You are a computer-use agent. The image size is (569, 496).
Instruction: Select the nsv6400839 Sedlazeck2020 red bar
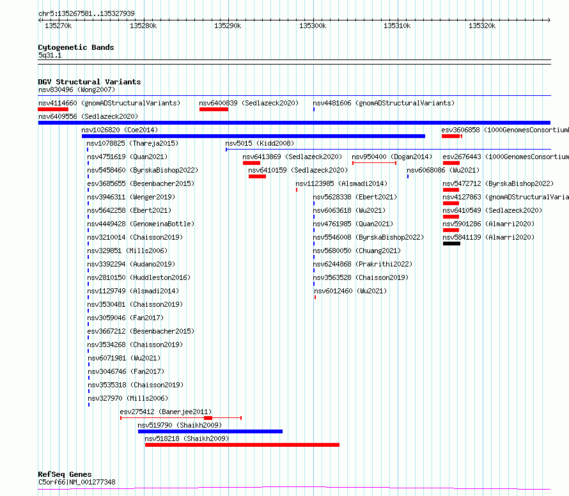(214, 109)
